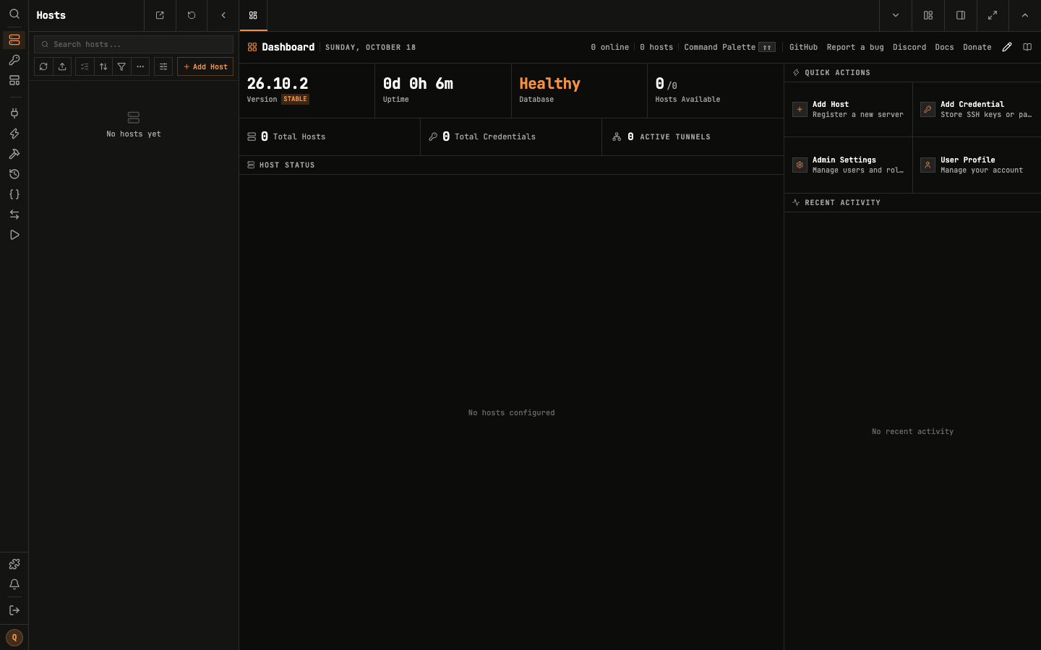Click the Donate link
The height and width of the screenshot is (650, 1041).
(977, 47)
